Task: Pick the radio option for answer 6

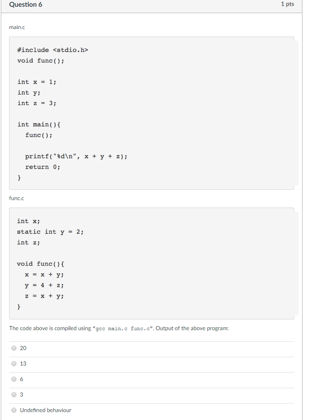Action: coord(14,379)
